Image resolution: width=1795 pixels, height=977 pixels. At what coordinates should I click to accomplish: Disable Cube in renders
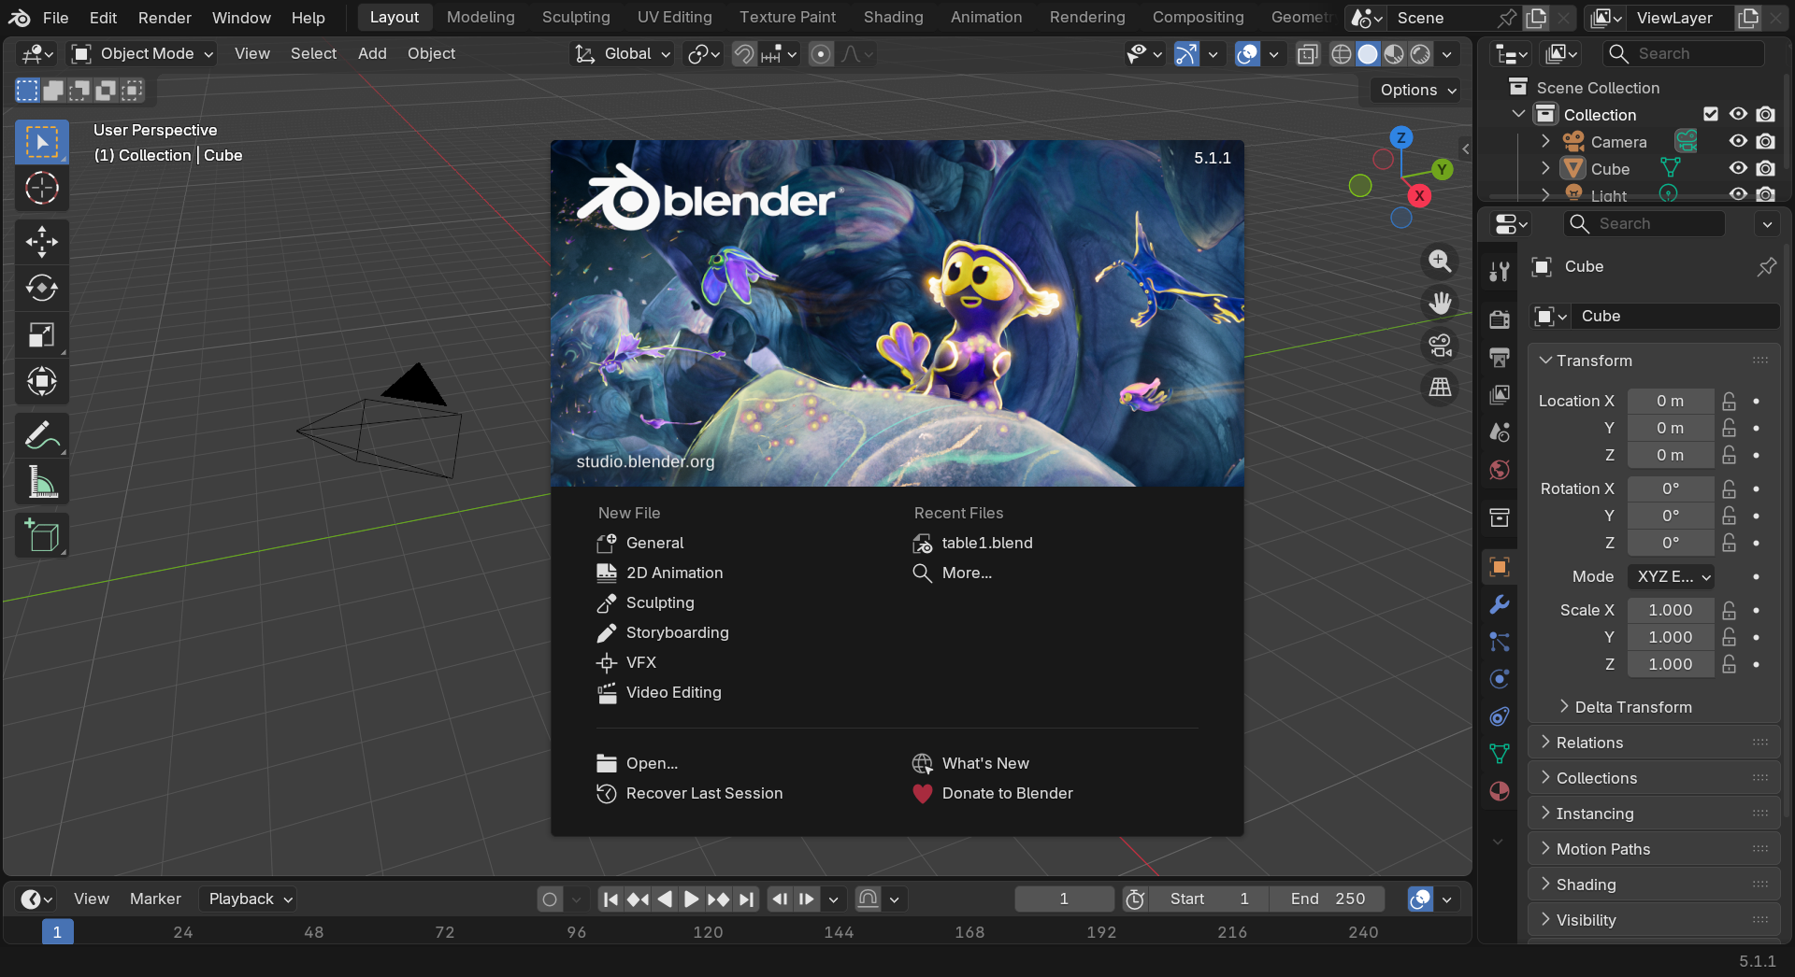click(1765, 169)
